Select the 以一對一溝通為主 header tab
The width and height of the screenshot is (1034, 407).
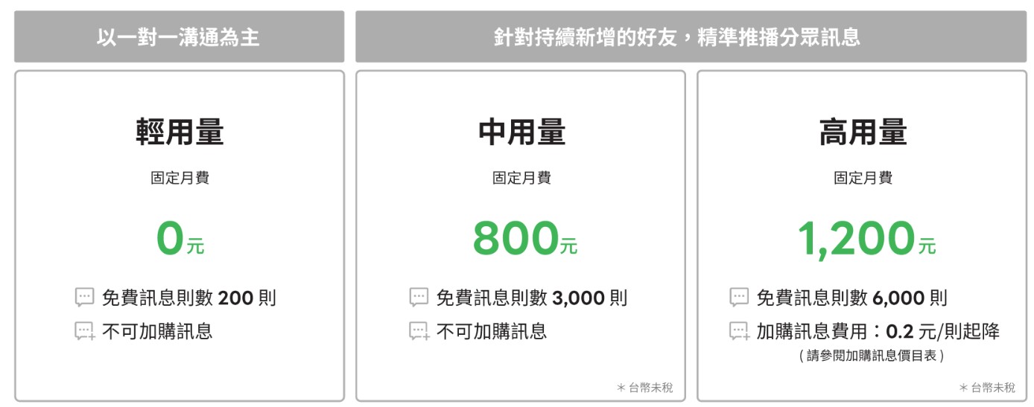pos(179,37)
